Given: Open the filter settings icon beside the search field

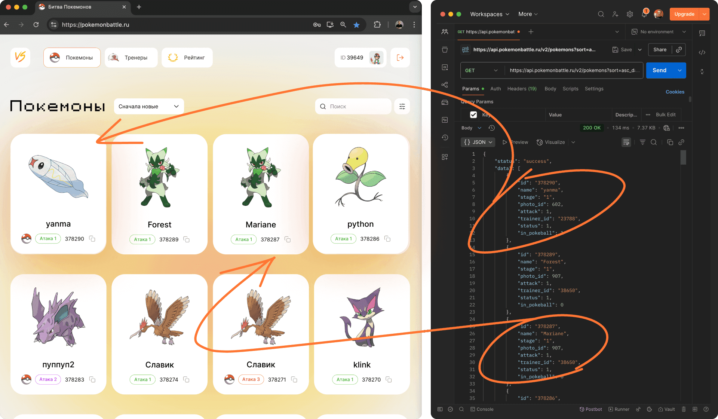Looking at the screenshot, I should (402, 107).
